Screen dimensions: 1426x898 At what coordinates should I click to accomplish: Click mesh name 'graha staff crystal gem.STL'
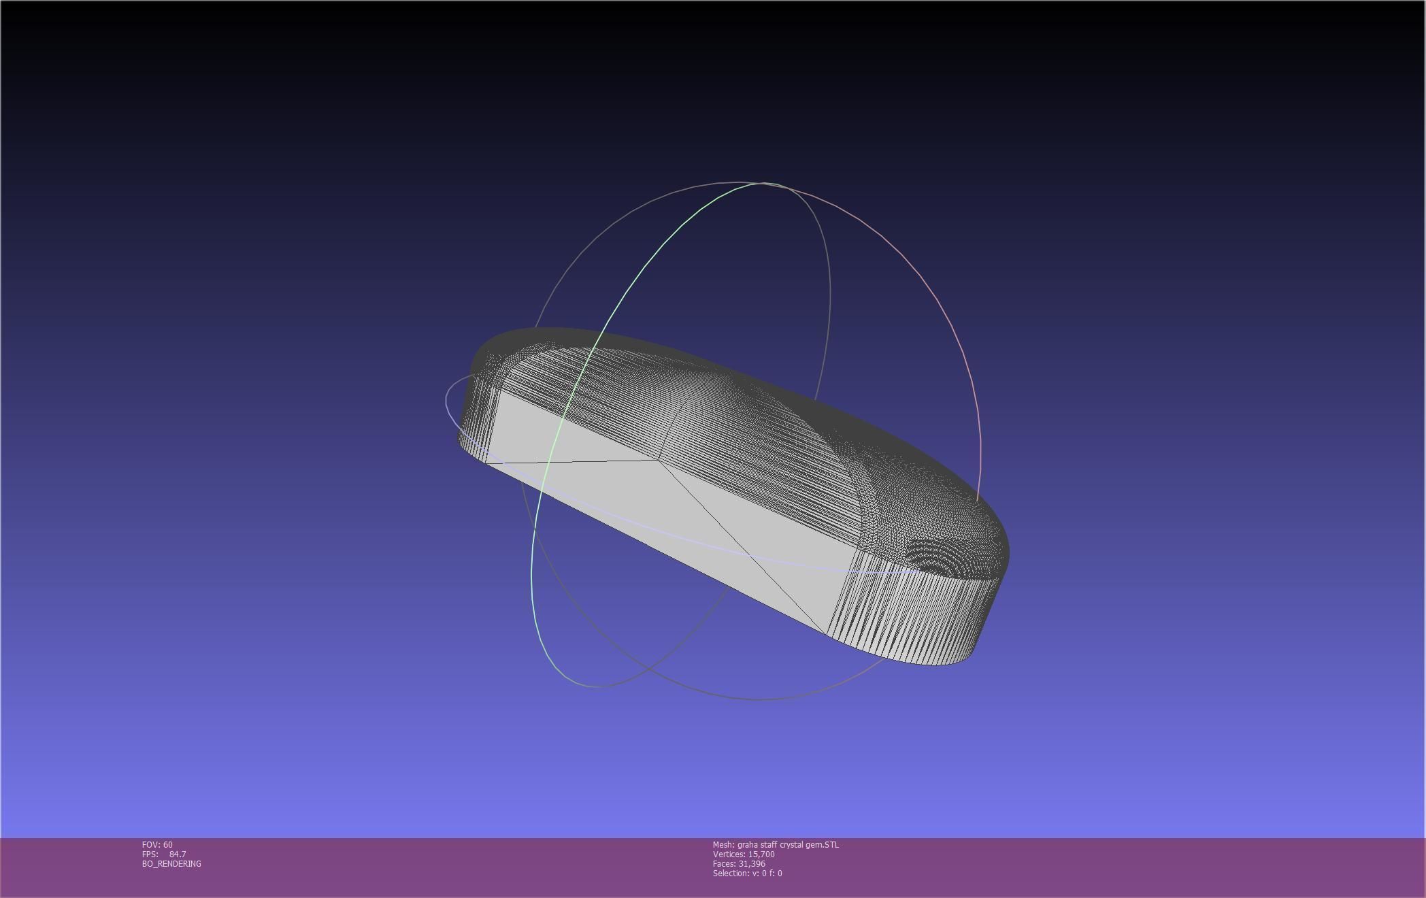788,844
